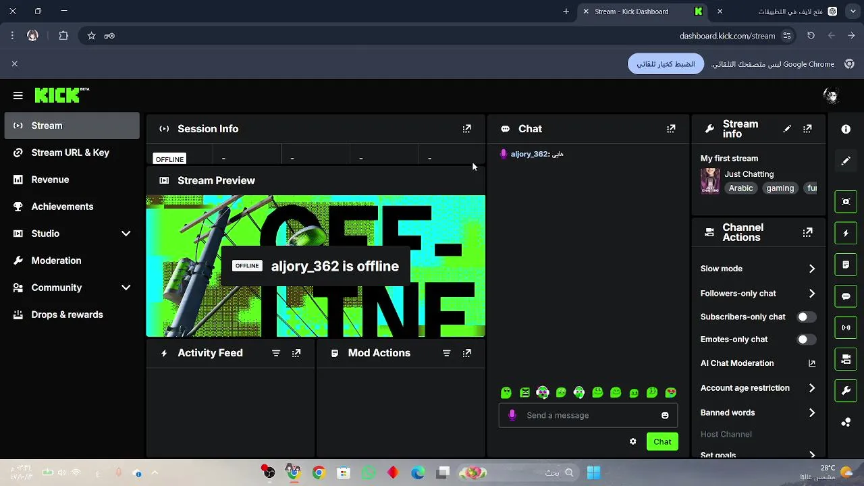This screenshot has width=864, height=486.
Task: Open Windows Start menu
Action: click(x=593, y=473)
